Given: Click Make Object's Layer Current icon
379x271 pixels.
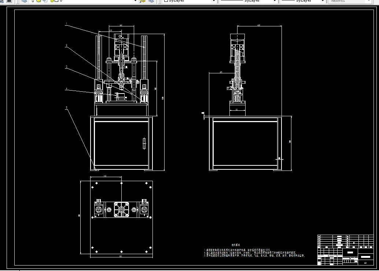Looking at the screenshot, I should coord(143,1).
